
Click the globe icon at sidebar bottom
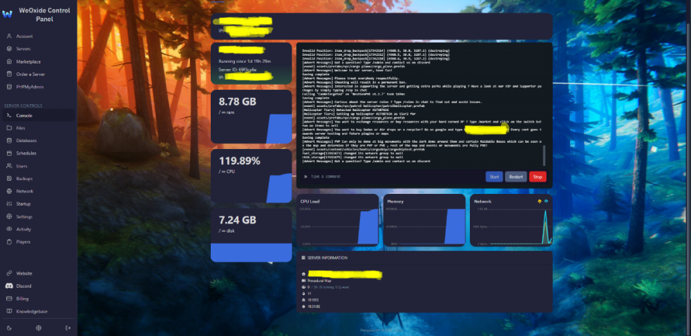[x=38, y=327]
